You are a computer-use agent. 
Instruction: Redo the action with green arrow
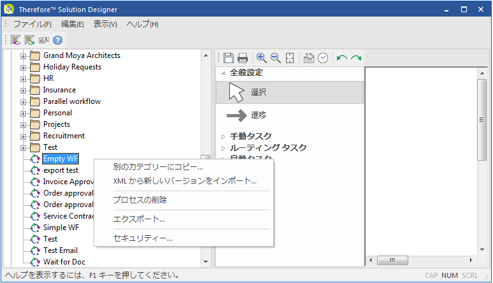tap(356, 58)
